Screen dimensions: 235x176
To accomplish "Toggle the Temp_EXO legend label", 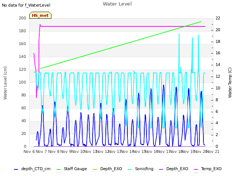I will pos(211,169).
